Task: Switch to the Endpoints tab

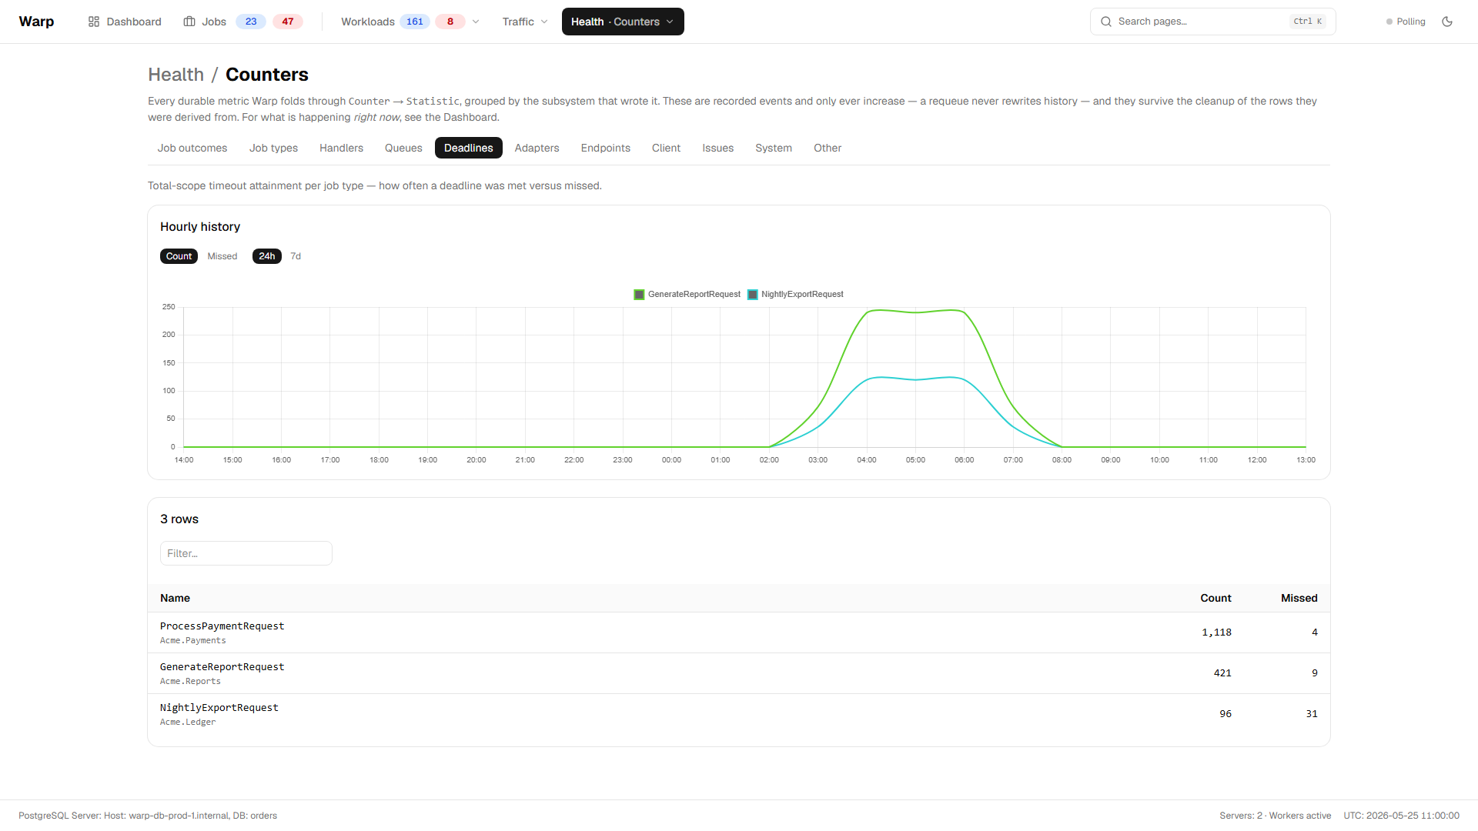Action: pos(606,148)
